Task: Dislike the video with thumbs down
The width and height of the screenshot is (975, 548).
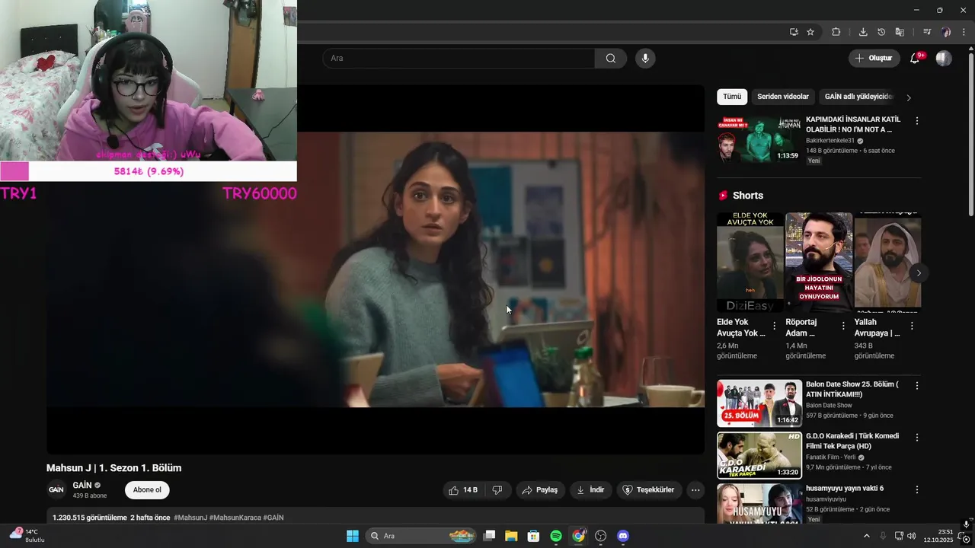Action: [497, 490]
